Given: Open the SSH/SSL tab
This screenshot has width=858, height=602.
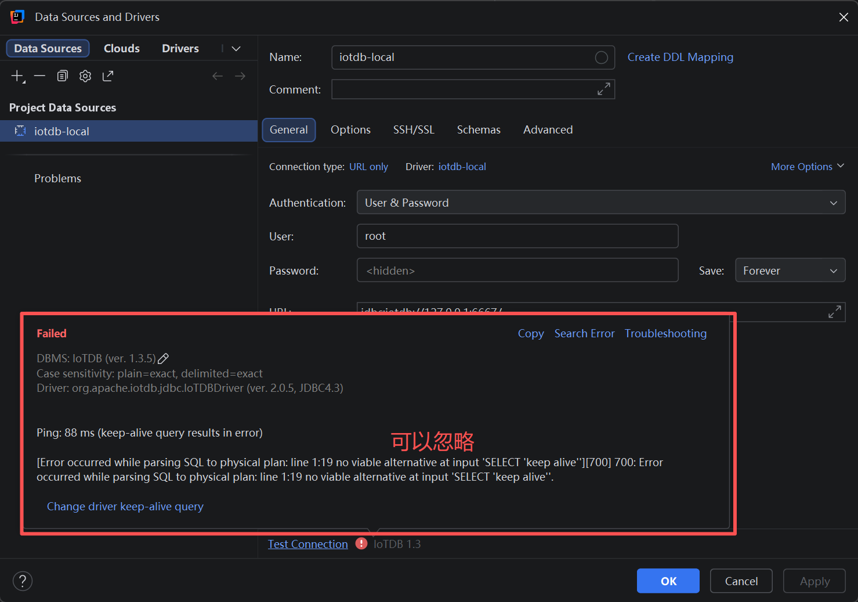Looking at the screenshot, I should (414, 129).
